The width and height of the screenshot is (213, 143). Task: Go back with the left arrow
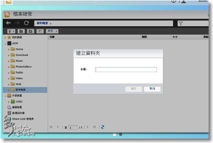tap(8, 23)
